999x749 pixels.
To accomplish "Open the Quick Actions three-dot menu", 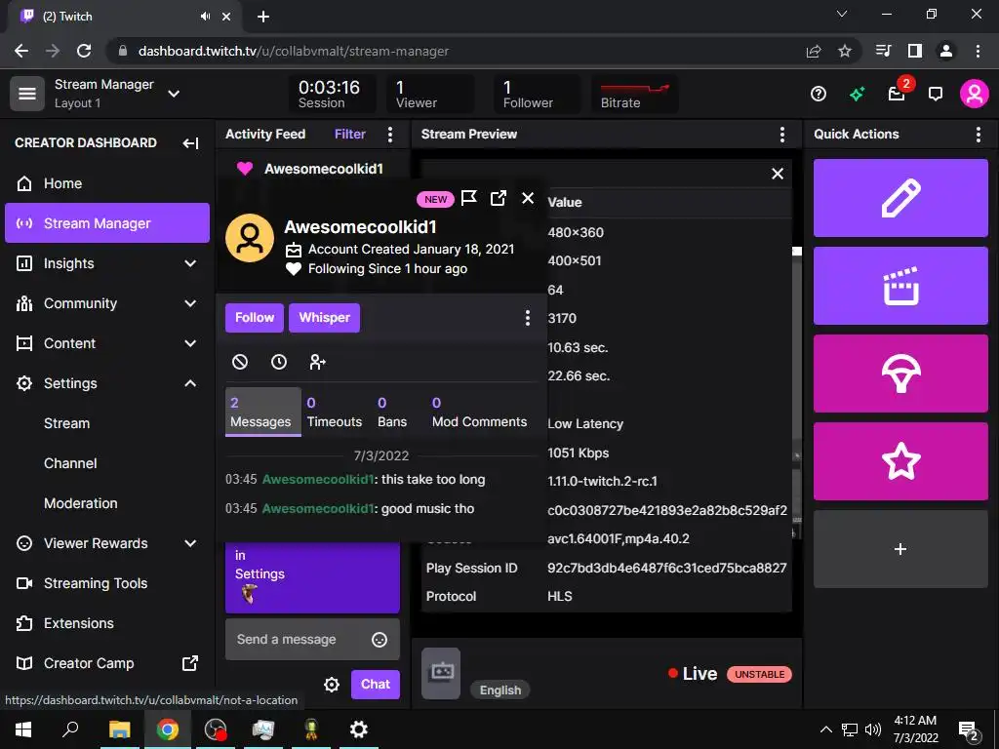I will [978, 135].
